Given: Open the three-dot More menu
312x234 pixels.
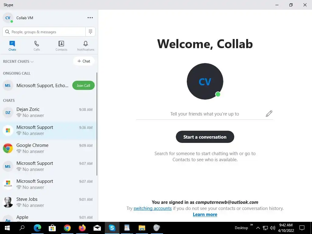Looking at the screenshot, I should pyautogui.click(x=90, y=18).
